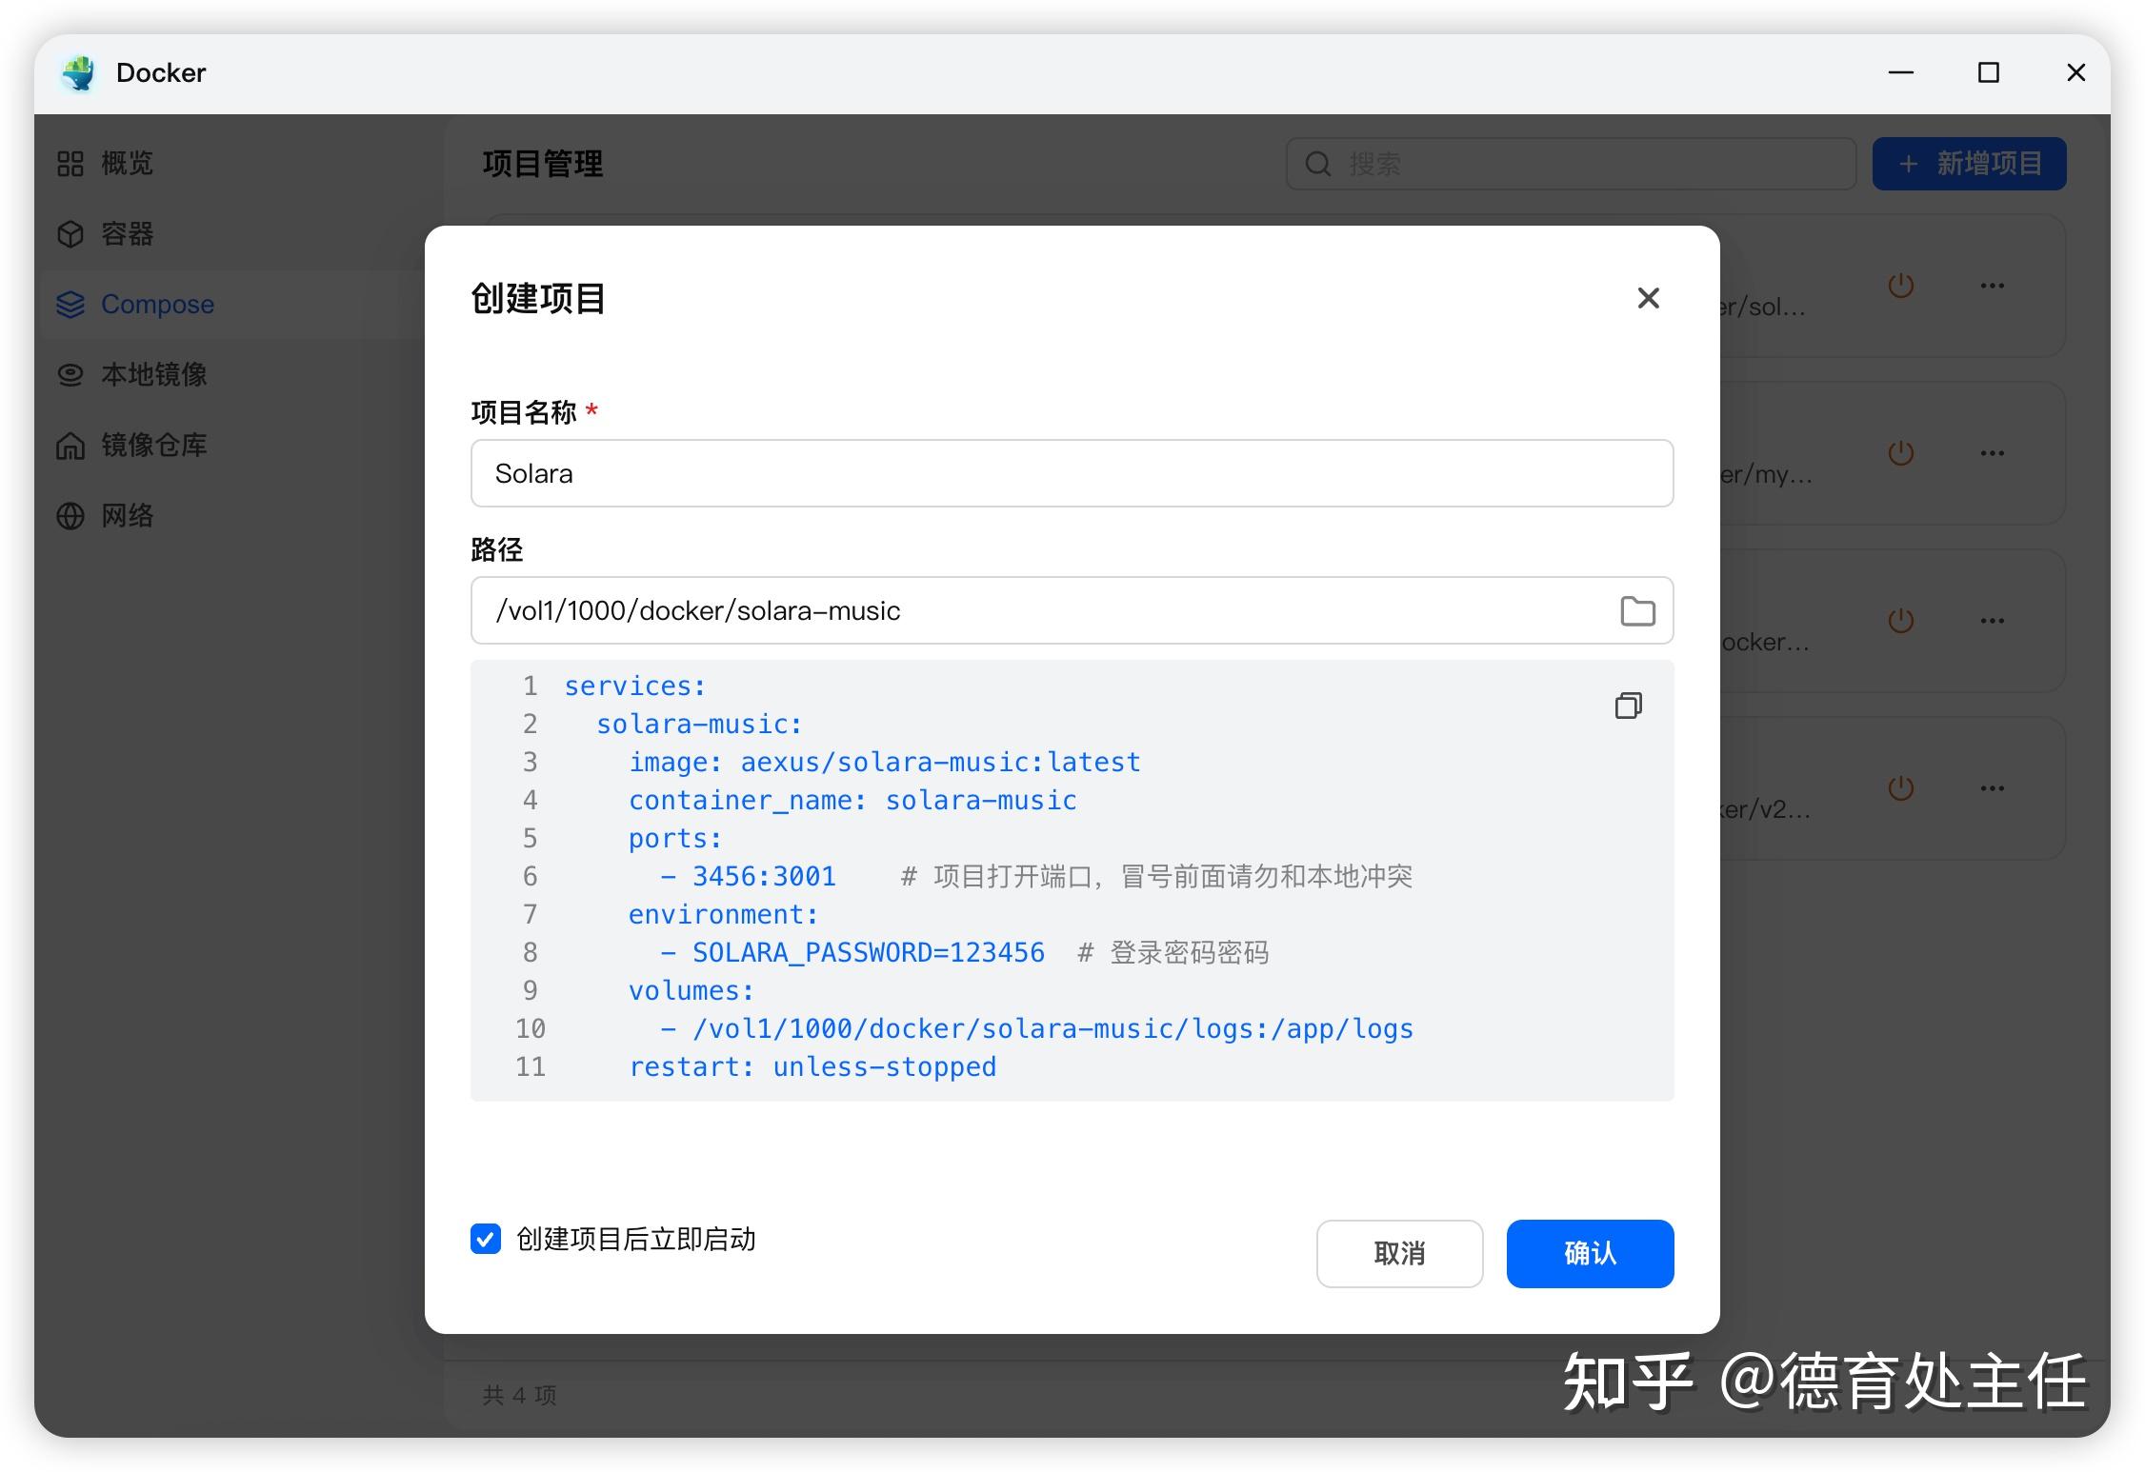Click 'restart: unless-stopped' line
Image resolution: width=2145 pixels, height=1472 pixels.
coord(812,1066)
